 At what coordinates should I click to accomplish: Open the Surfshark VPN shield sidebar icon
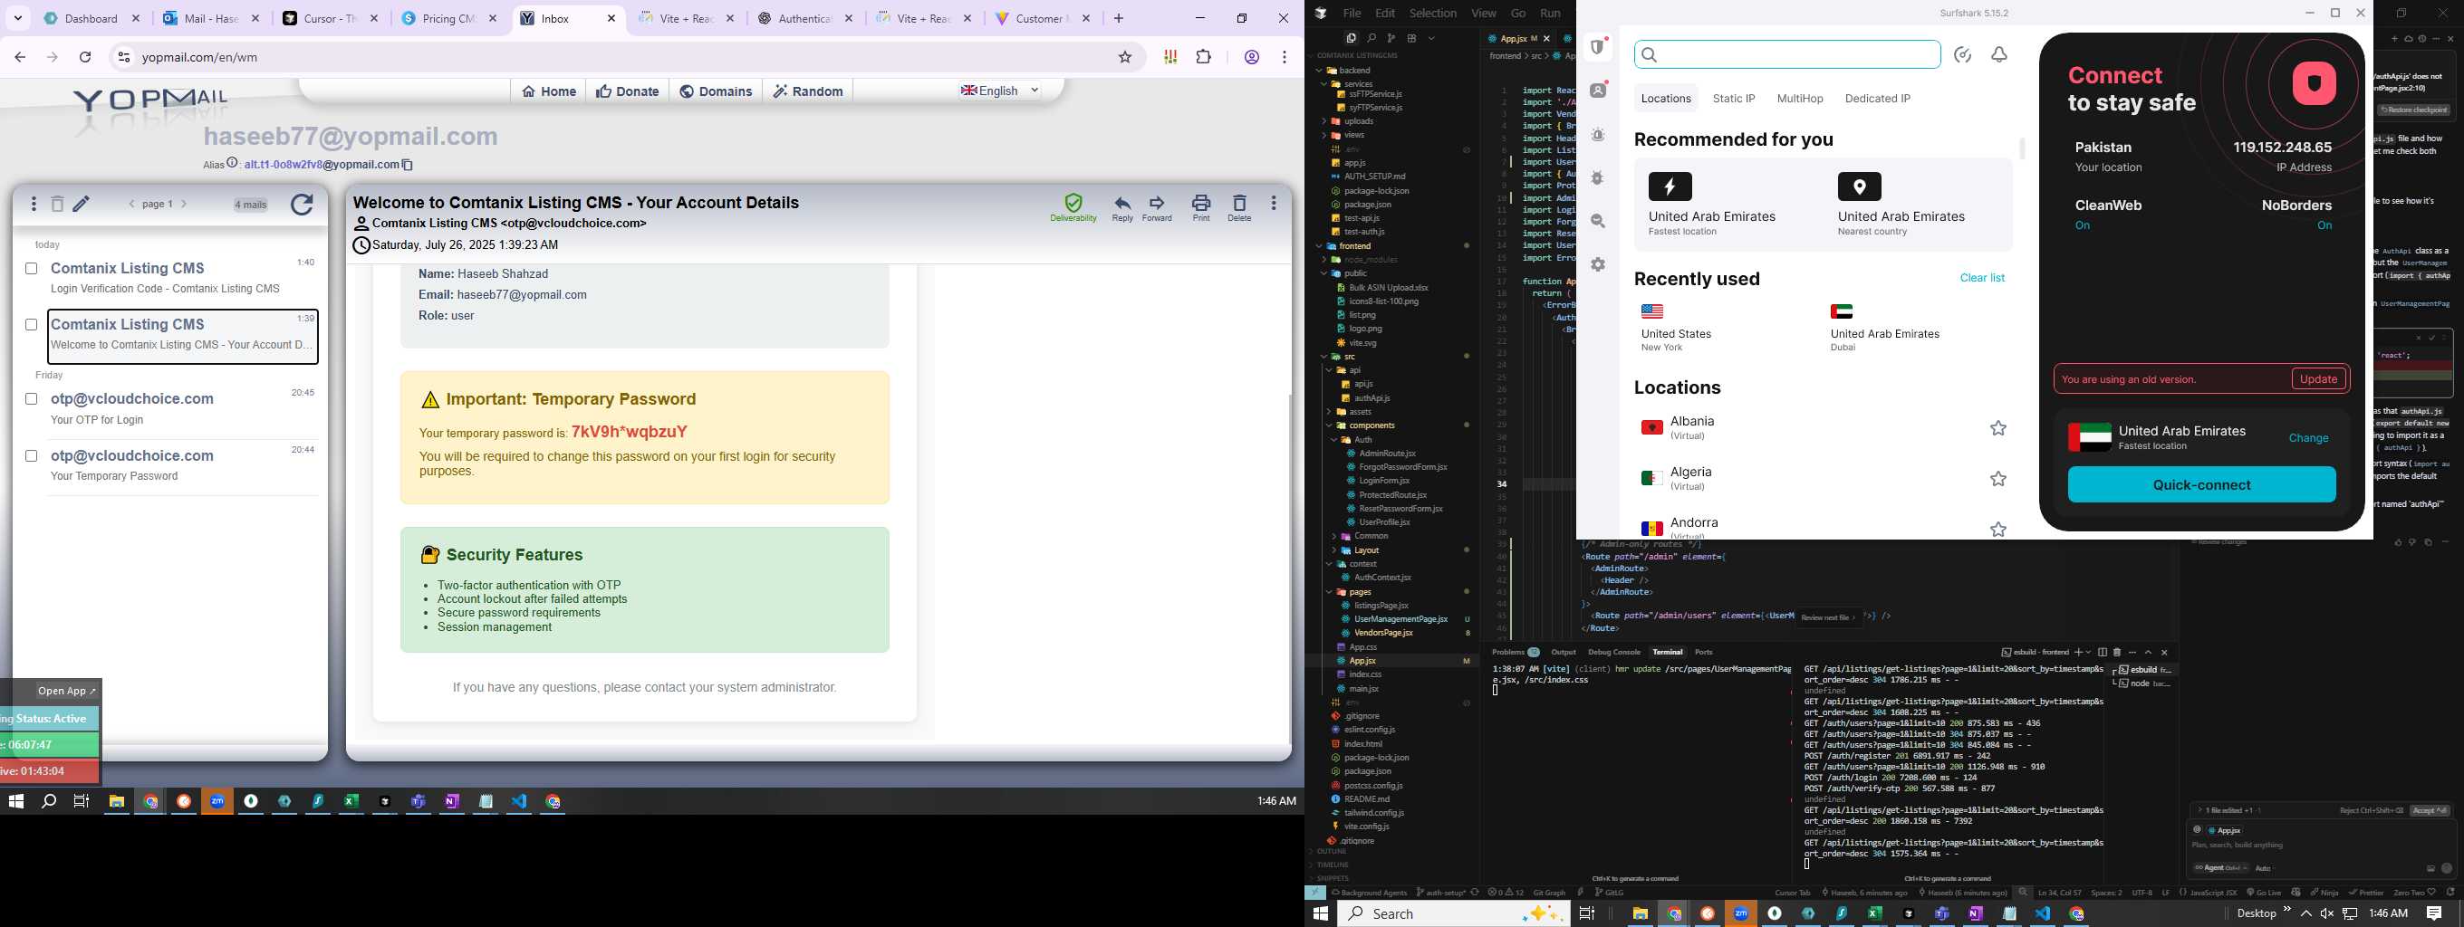[x=1598, y=47]
